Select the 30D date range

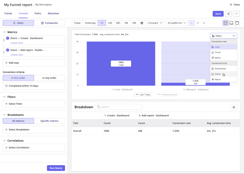point(118,23)
